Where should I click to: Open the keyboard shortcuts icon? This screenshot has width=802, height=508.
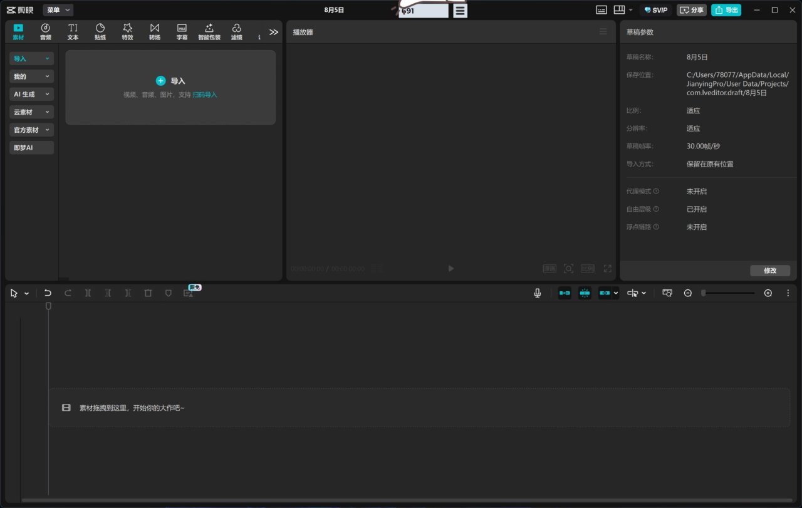(601, 10)
